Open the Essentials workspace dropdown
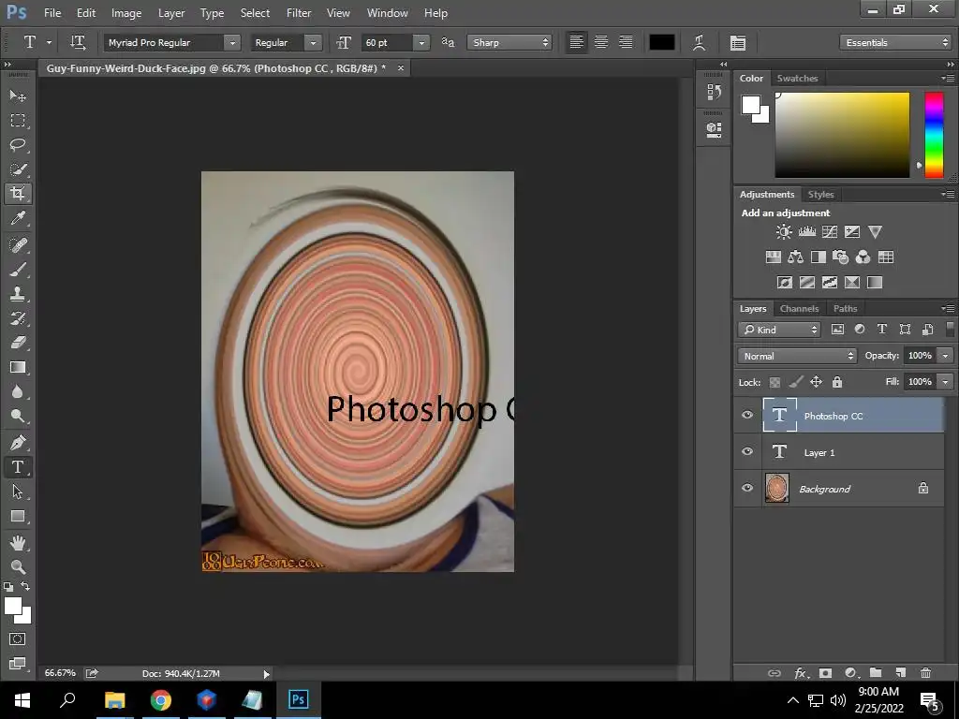959x719 pixels. pyautogui.click(x=895, y=42)
